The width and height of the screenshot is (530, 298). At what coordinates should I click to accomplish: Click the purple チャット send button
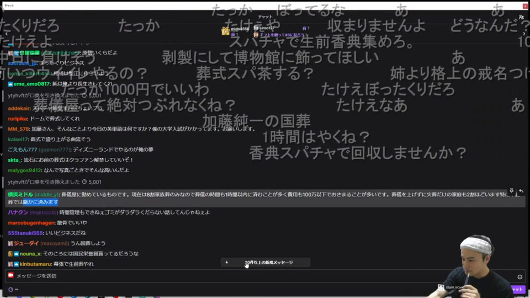518,289
